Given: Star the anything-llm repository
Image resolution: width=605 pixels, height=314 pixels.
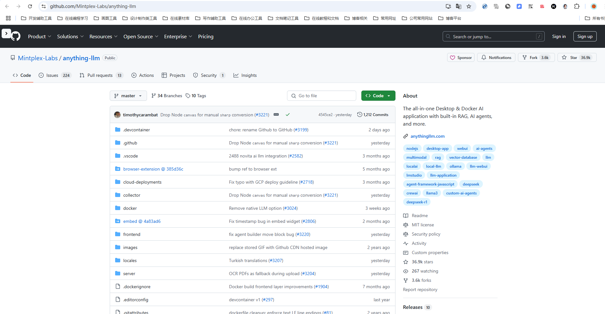Looking at the screenshot, I should (577, 58).
